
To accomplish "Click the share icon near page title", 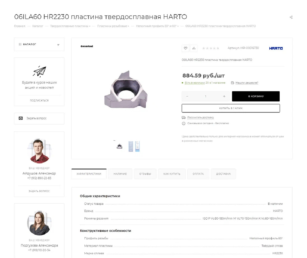I will click(291, 17).
